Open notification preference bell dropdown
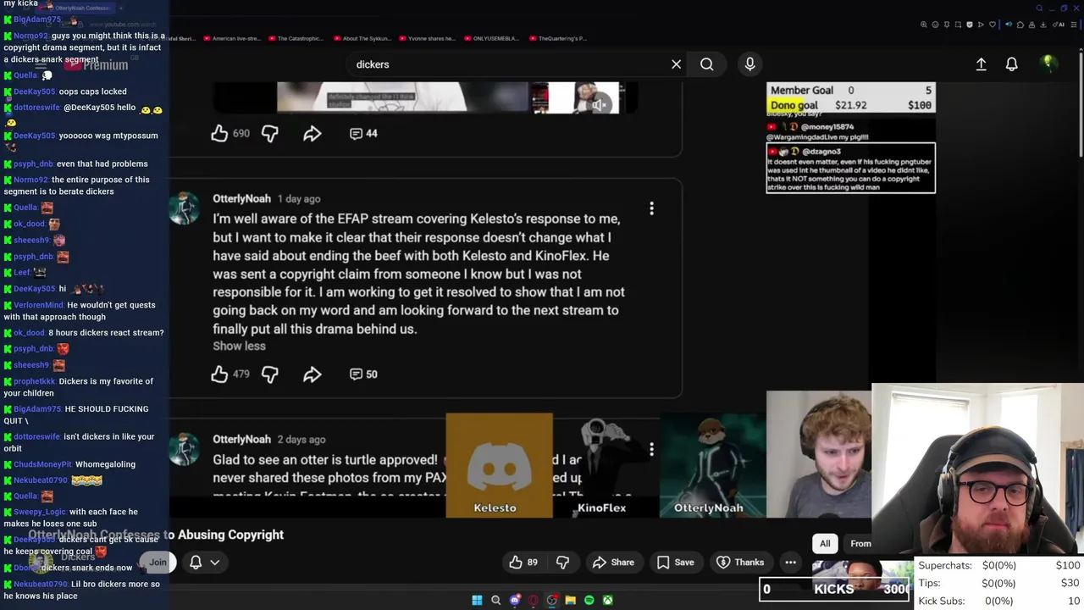 pos(204,563)
